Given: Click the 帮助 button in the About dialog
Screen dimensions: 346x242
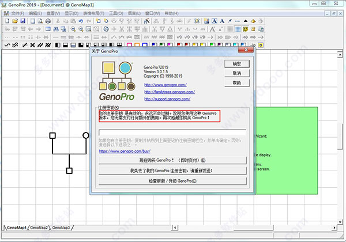Looking at the screenshot, I should coord(237,83).
